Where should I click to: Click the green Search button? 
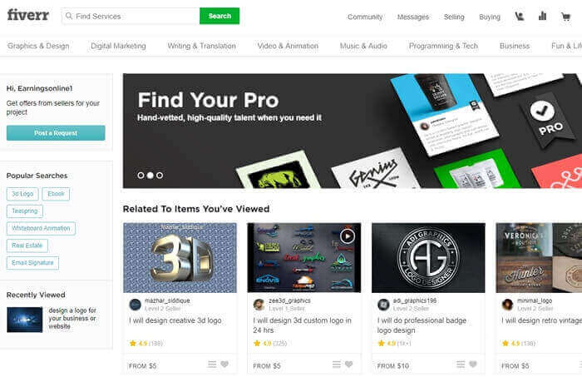pos(219,16)
